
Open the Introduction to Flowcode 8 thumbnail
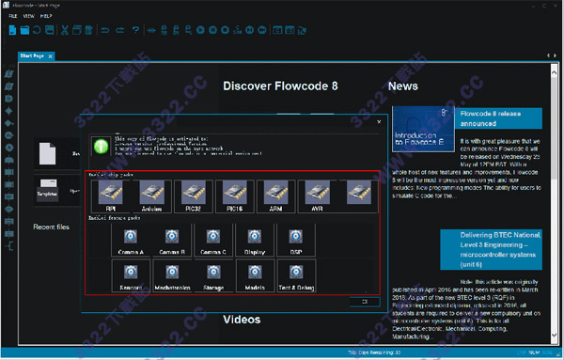423,129
